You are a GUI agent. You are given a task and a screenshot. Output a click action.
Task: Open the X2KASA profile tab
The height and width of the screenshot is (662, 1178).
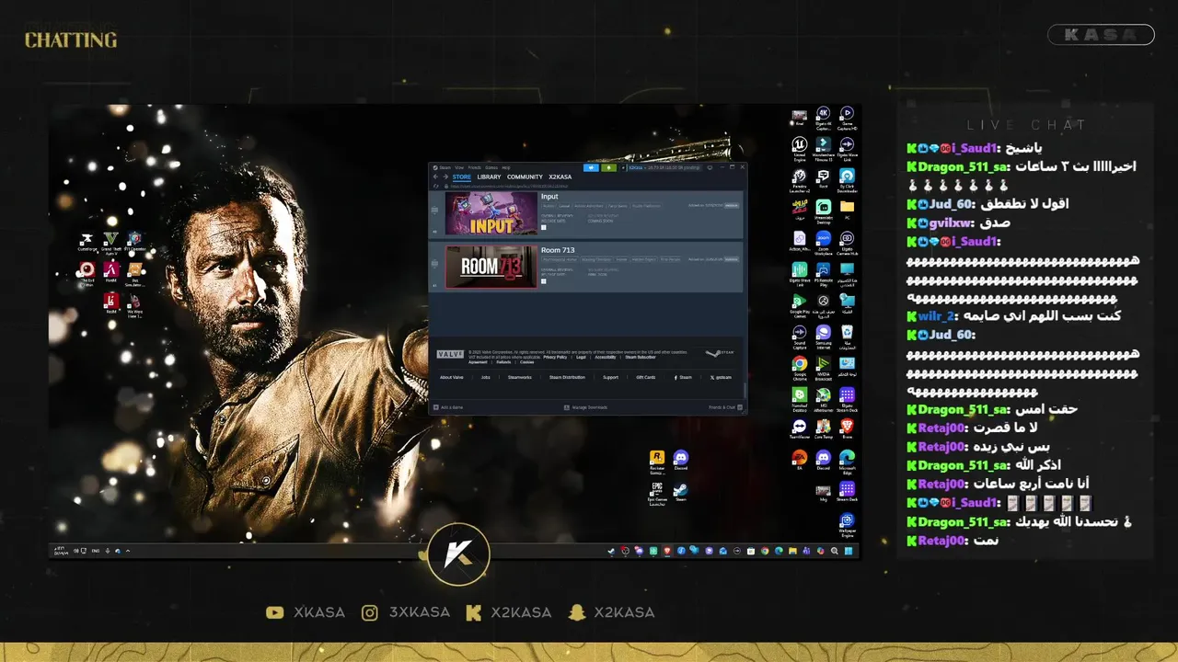click(x=560, y=177)
